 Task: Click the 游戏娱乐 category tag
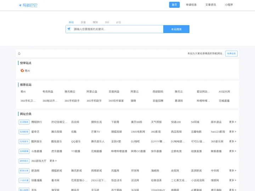coord(24,161)
